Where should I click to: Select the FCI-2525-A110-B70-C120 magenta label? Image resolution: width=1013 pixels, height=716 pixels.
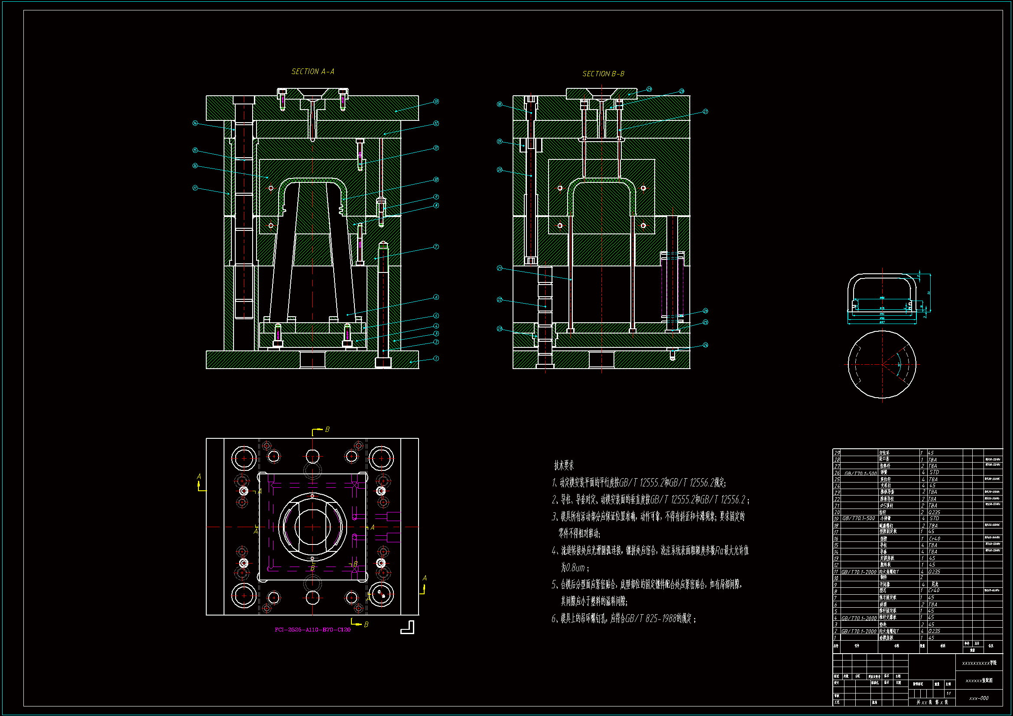[312, 629]
